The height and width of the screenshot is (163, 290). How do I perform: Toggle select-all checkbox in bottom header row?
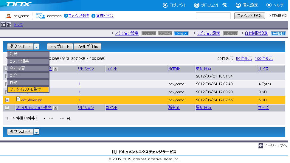[x=7, y=108]
